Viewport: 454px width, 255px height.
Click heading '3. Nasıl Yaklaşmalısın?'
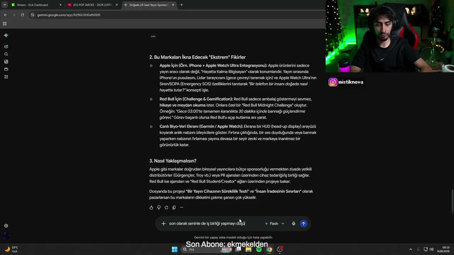173,161
